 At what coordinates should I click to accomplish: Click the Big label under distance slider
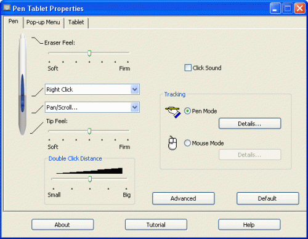(126, 195)
